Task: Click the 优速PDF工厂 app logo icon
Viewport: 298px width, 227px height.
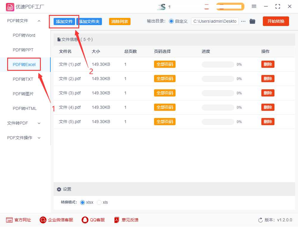Action: 10,7
